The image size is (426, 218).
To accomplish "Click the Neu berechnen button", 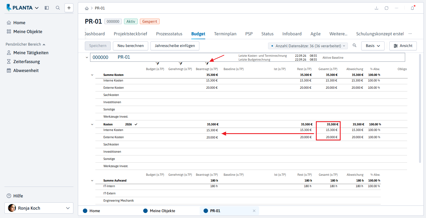I will [130, 46].
